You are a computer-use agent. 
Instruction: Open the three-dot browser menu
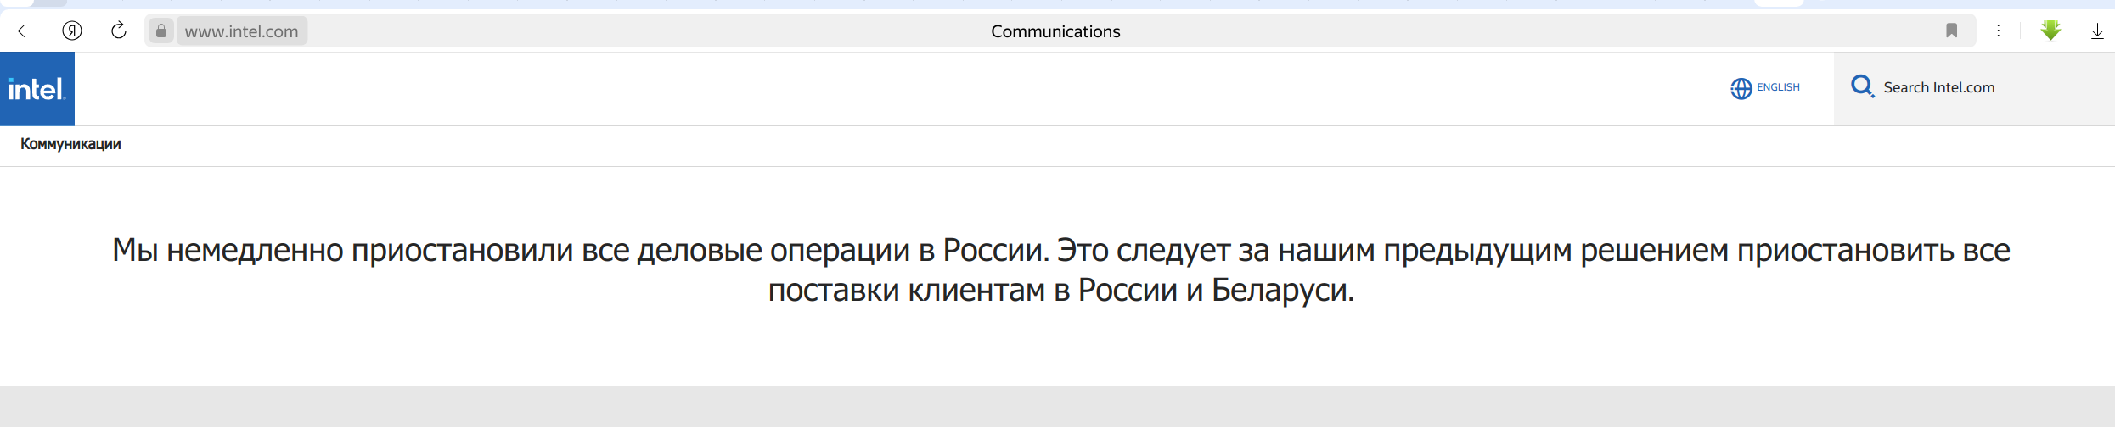(1998, 31)
